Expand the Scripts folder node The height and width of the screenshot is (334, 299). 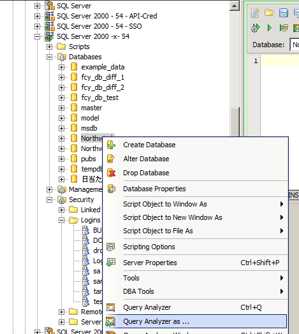(50, 47)
